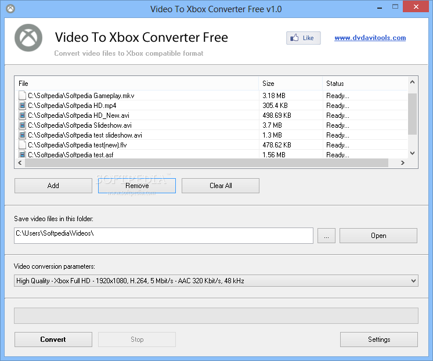Click the Remove button
433x361 pixels.
(137, 186)
